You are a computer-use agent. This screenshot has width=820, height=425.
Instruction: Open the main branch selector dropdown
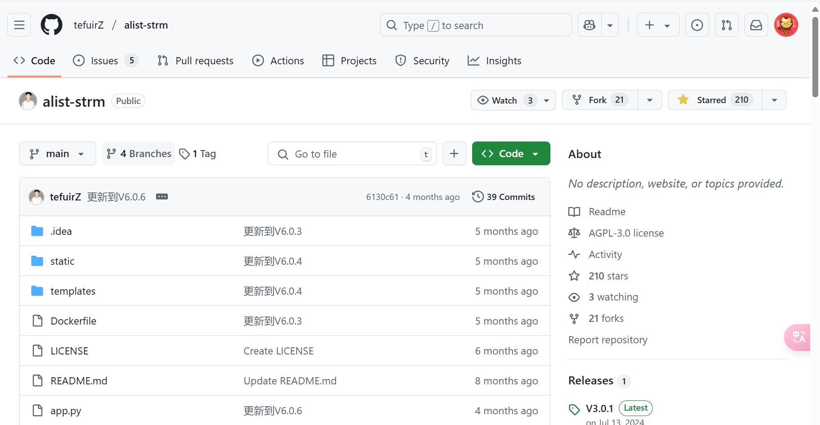[58, 154]
